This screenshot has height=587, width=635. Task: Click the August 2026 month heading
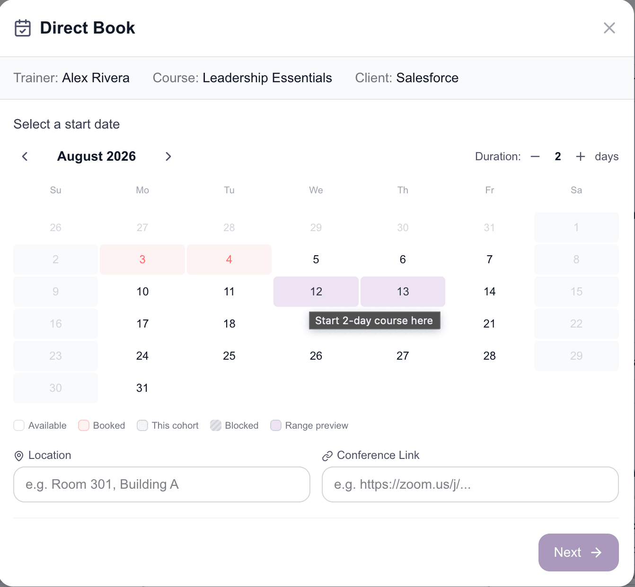97,156
